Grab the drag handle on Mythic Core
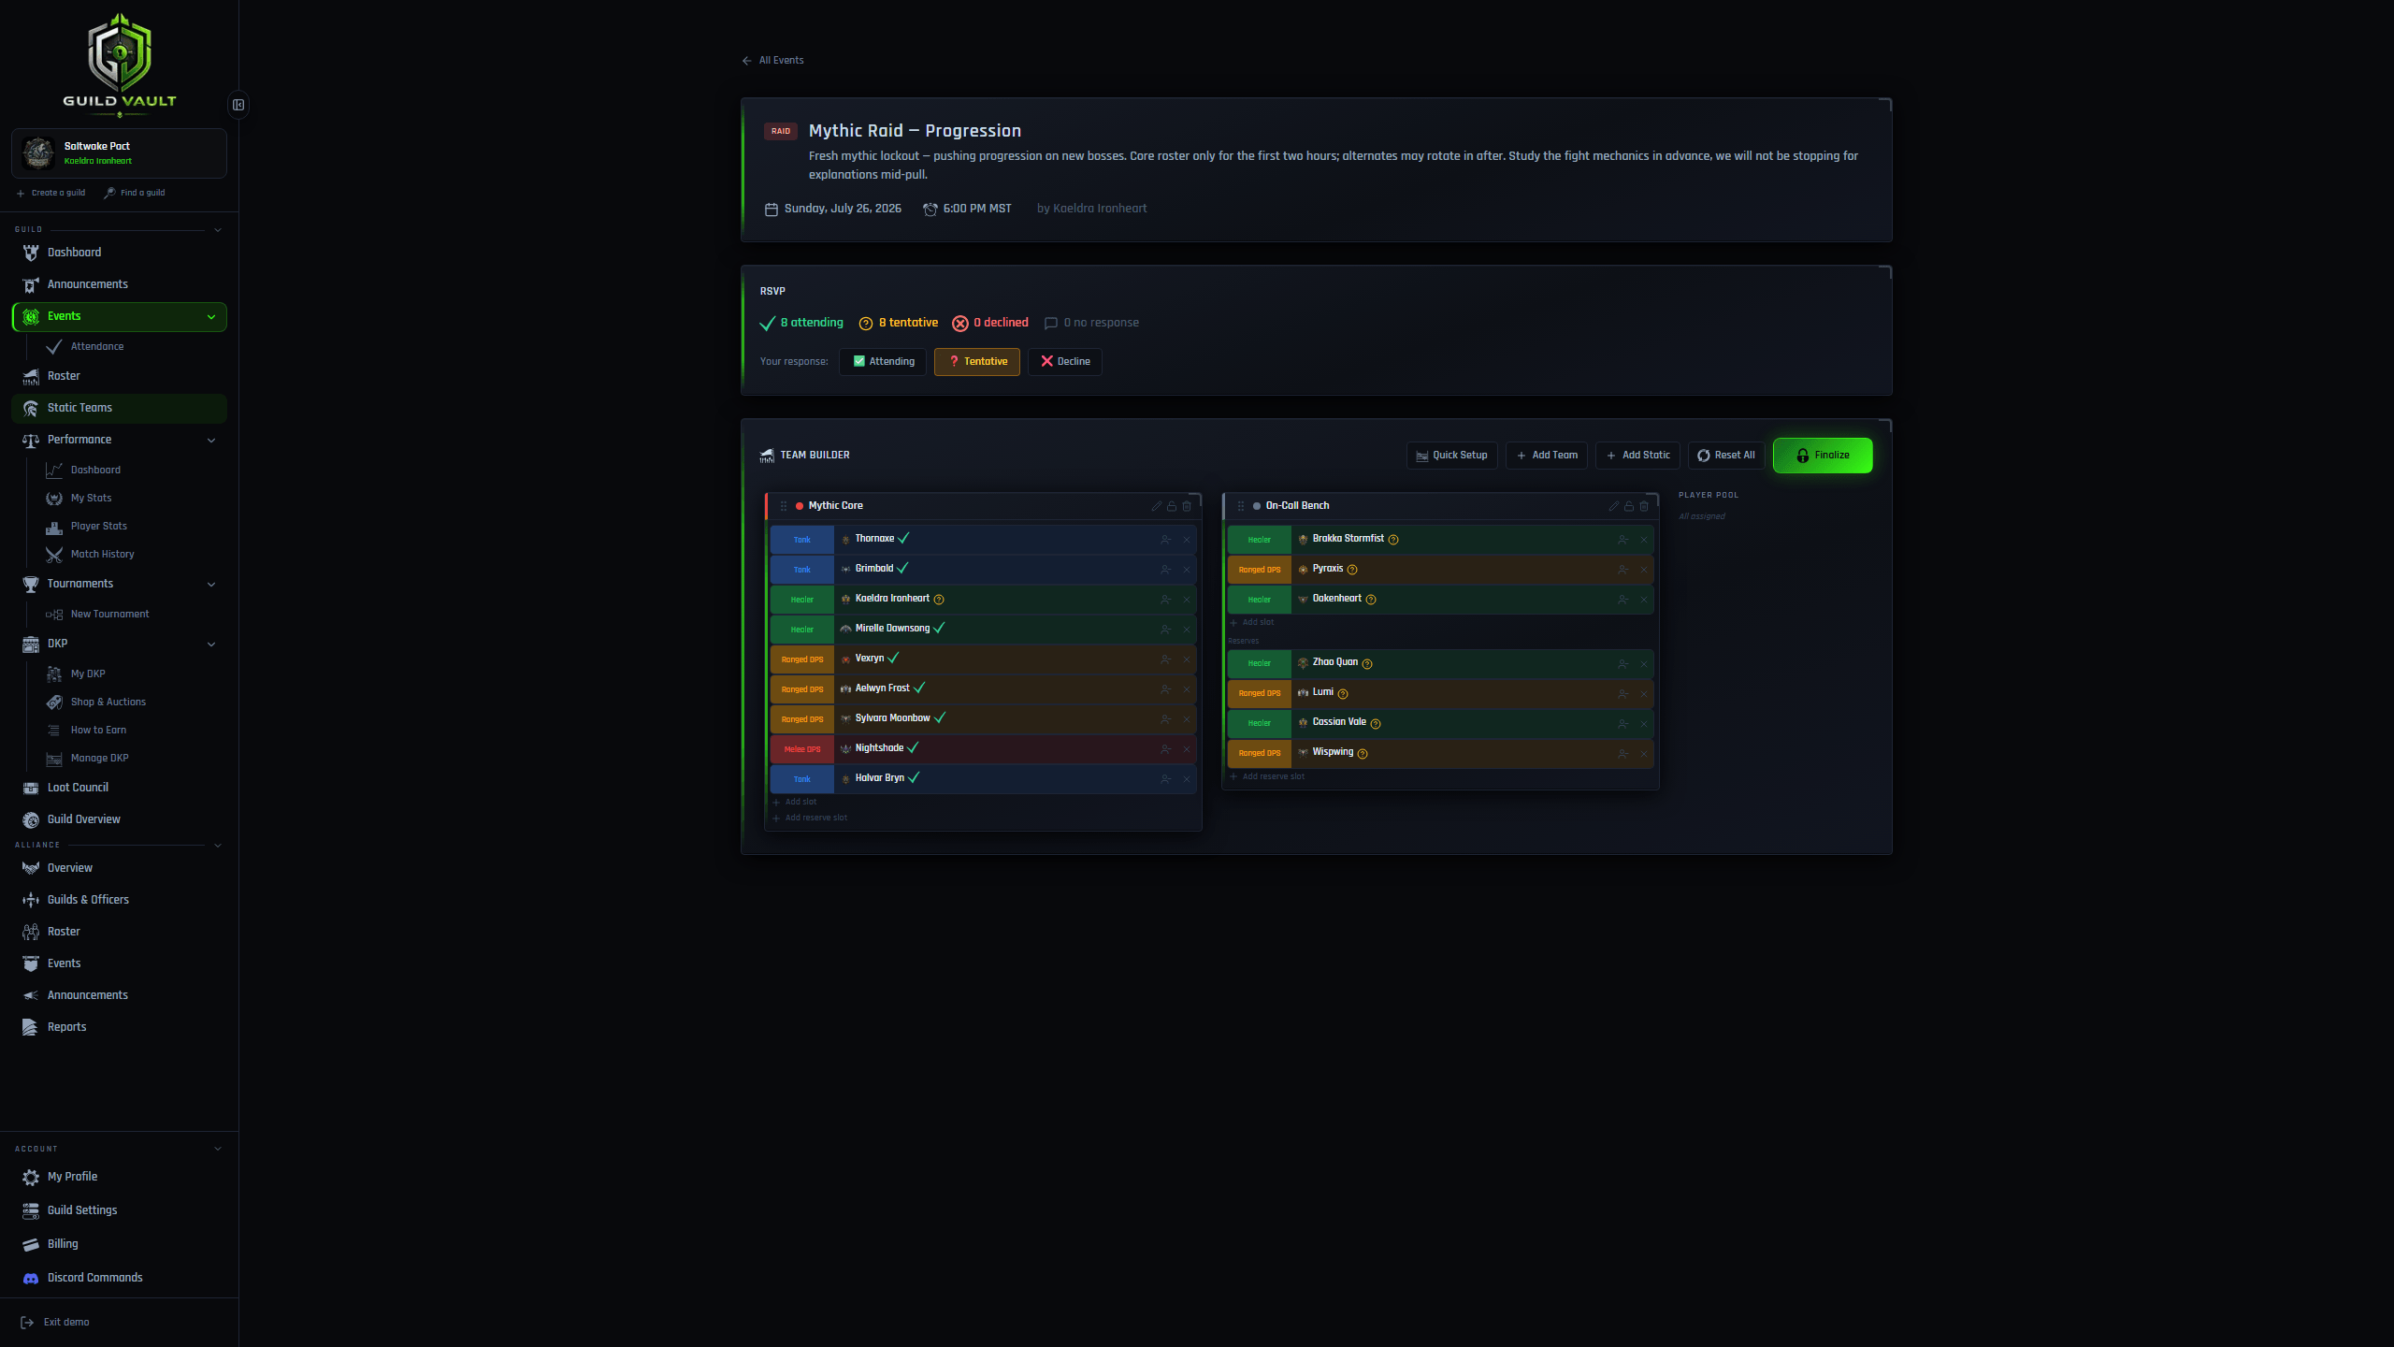This screenshot has width=2394, height=1347. 784,506
